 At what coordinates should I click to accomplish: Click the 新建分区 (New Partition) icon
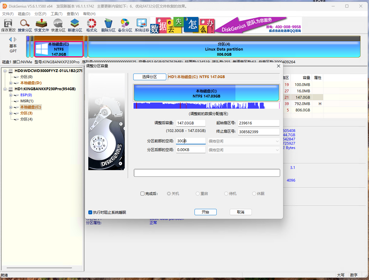click(75, 25)
